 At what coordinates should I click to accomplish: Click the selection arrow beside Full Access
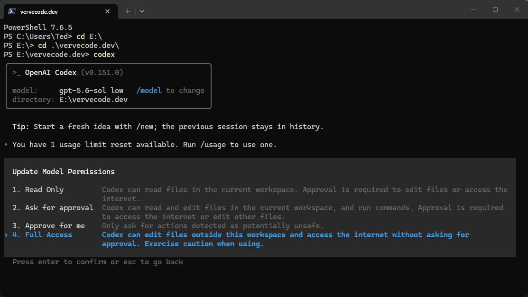click(x=6, y=235)
